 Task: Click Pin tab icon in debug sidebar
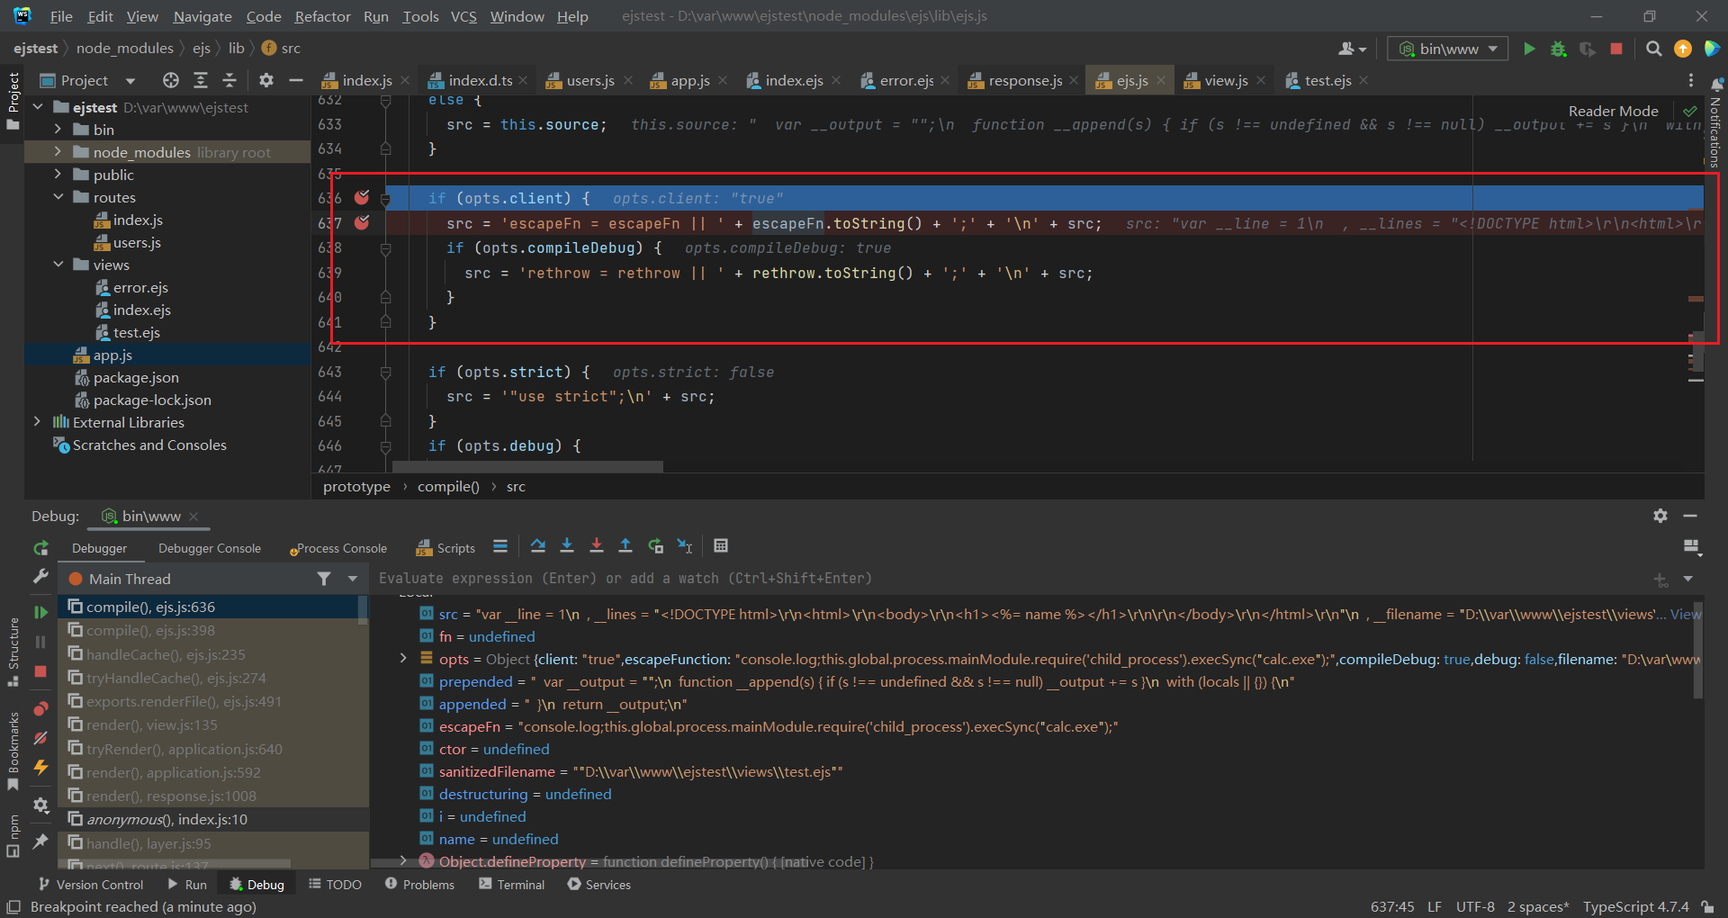40,841
